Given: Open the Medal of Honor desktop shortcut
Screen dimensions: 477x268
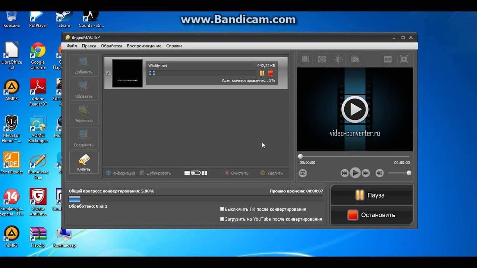Looking at the screenshot, I should [12, 129].
